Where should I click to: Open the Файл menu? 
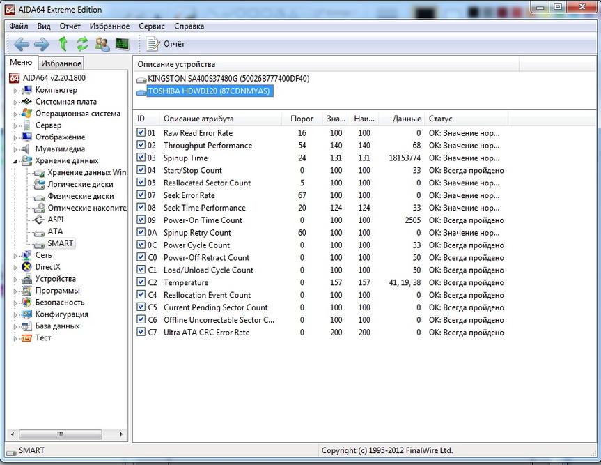click(x=19, y=26)
